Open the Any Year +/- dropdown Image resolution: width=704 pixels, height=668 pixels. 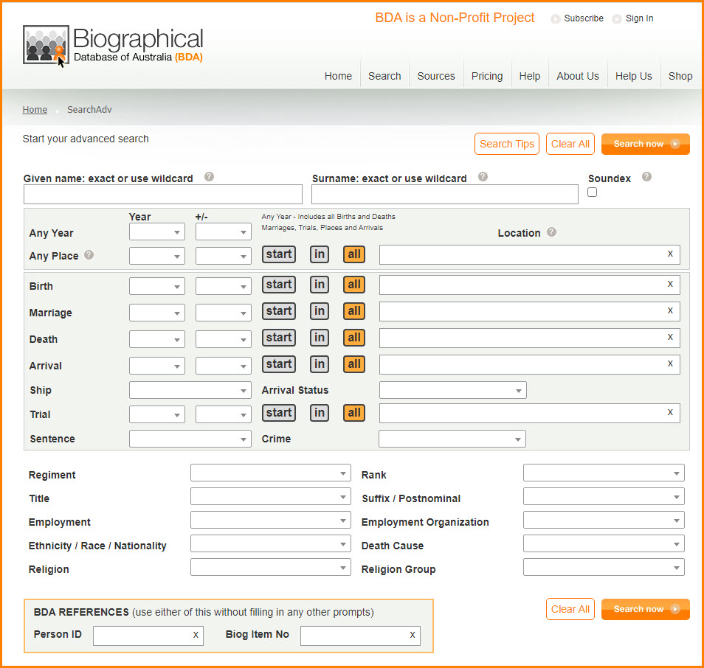[x=223, y=232]
